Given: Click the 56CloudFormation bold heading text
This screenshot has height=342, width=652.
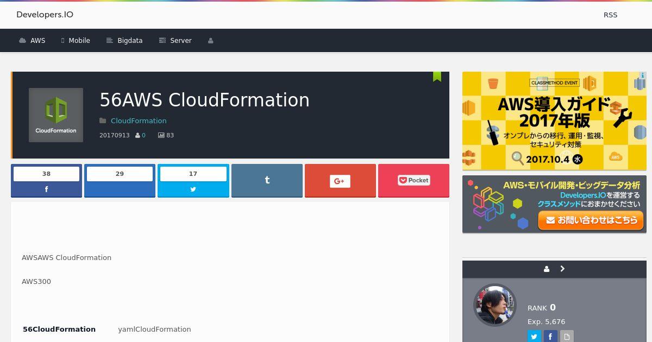Looking at the screenshot, I should (x=59, y=329).
